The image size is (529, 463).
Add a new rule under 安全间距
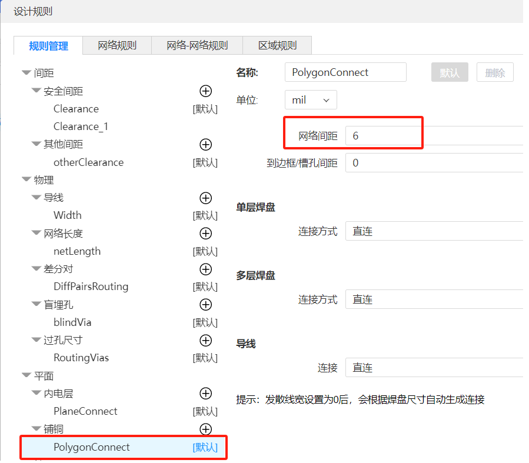click(x=205, y=91)
